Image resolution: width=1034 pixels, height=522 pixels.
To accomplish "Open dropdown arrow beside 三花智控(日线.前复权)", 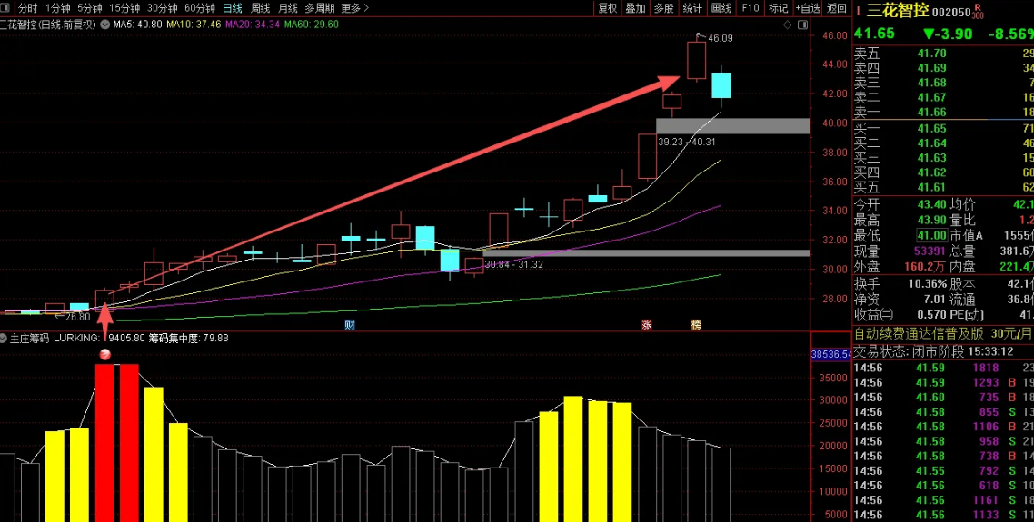I will (x=104, y=25).
